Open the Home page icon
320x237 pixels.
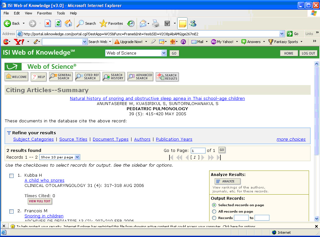click(x=68, y=23)
